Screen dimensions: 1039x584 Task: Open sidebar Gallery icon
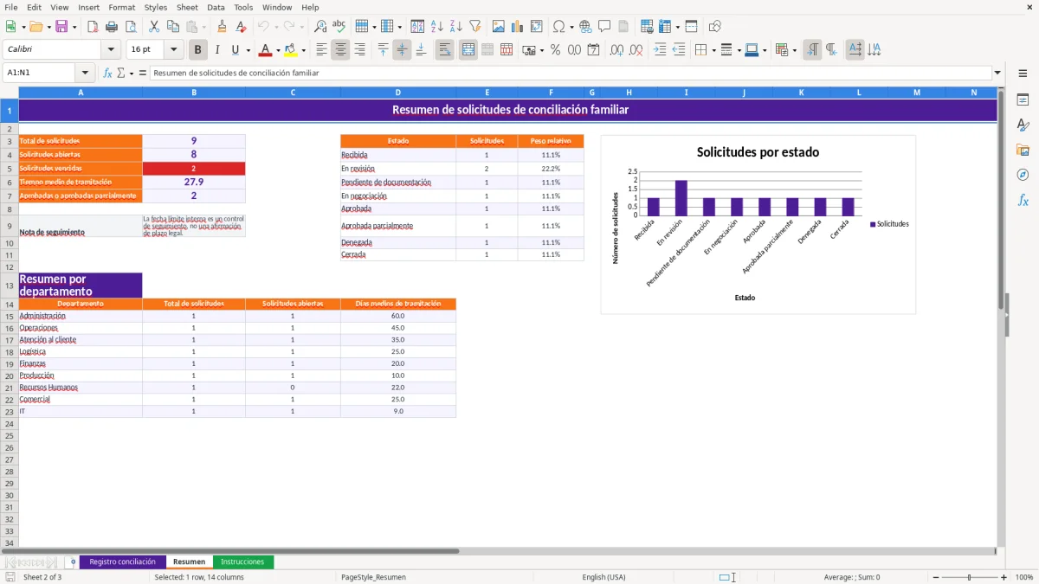(x=1023, y=150)
